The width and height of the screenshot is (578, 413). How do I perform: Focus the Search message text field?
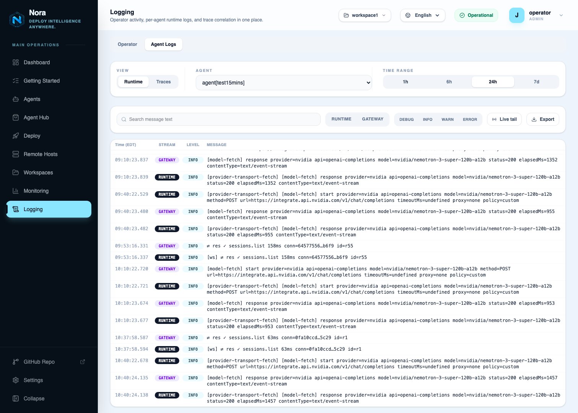(x=219, y=119)
